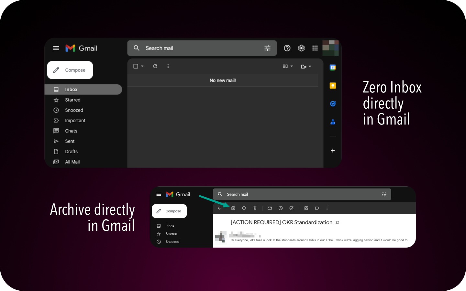Screen dimensions: 466x291
Task: Click Compose button in bottom Gmail window
Action: (169, 211)
